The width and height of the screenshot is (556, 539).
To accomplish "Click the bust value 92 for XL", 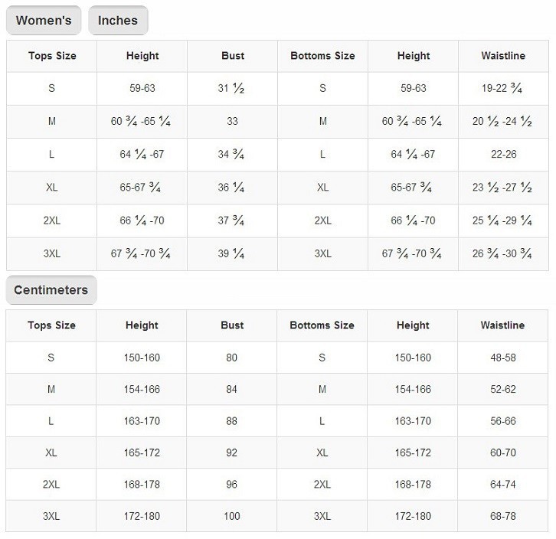I will click(231, 452).
